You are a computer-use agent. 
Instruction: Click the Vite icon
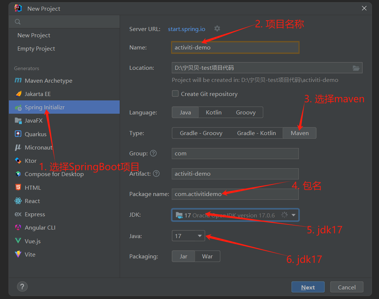(18, 254)
